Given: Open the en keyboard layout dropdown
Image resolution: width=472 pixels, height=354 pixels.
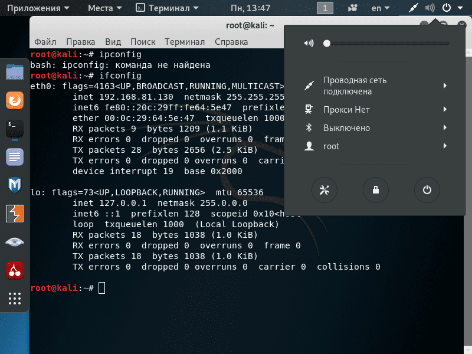Looking at the screenshot, I should pyautogui.click(x=379, y=8).
